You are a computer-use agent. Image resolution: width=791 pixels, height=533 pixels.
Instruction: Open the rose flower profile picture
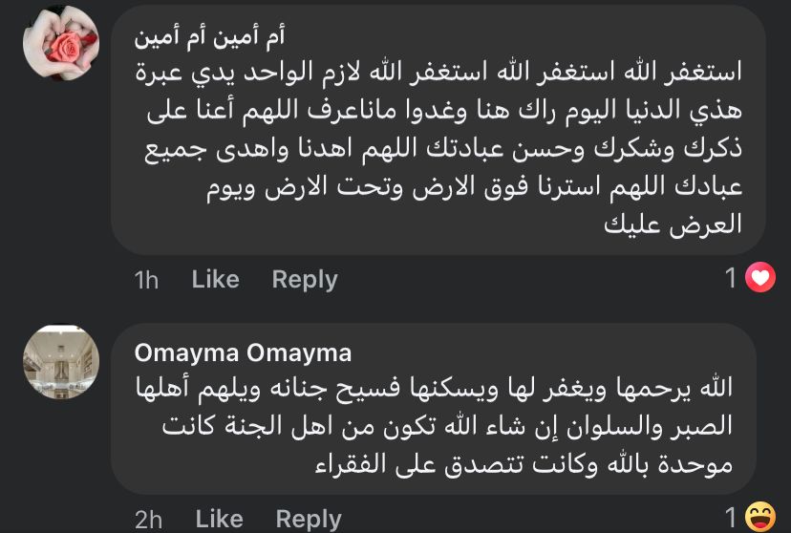pyautogui.click(x=61, y=44)
